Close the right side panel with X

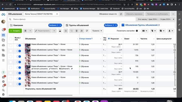pyautogui.click(x=179, y=14)
